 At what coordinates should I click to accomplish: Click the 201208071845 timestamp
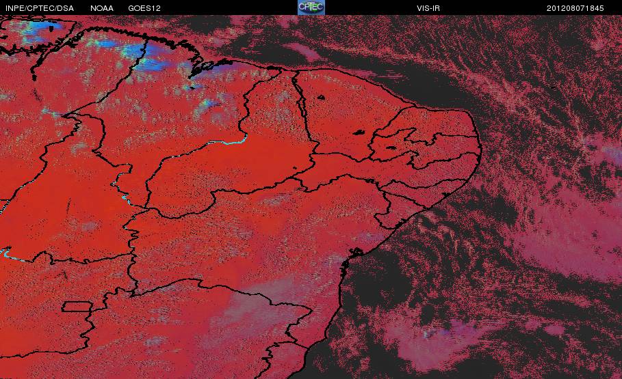tap(575, 8)
